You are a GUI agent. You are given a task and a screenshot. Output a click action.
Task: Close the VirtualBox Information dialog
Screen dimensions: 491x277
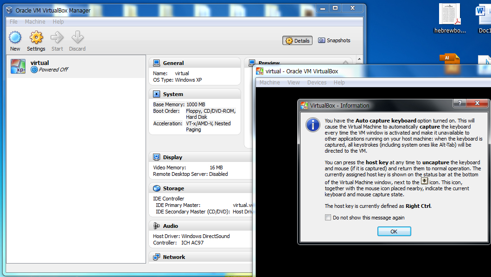[477, 103]
